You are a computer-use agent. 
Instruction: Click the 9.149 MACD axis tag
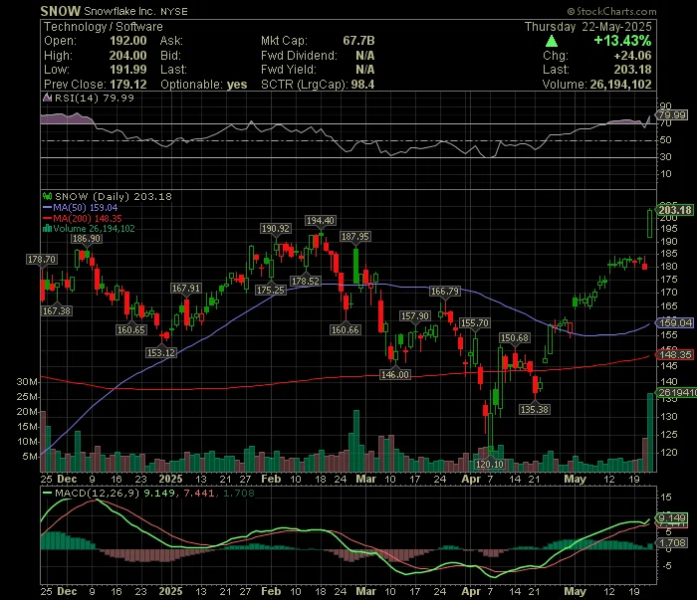pyautogui.click(x=672, y=518)
